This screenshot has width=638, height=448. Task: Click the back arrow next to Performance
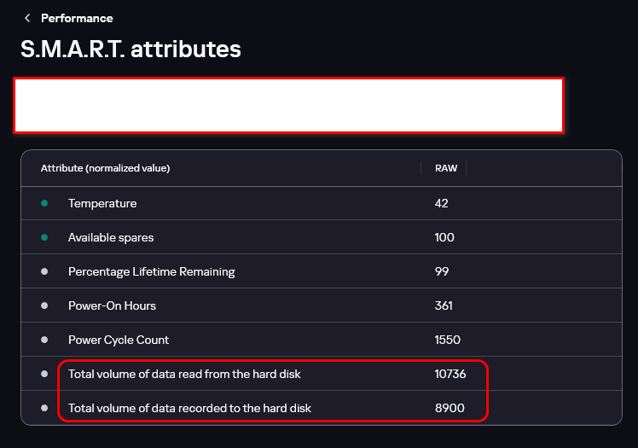[27, 18]
